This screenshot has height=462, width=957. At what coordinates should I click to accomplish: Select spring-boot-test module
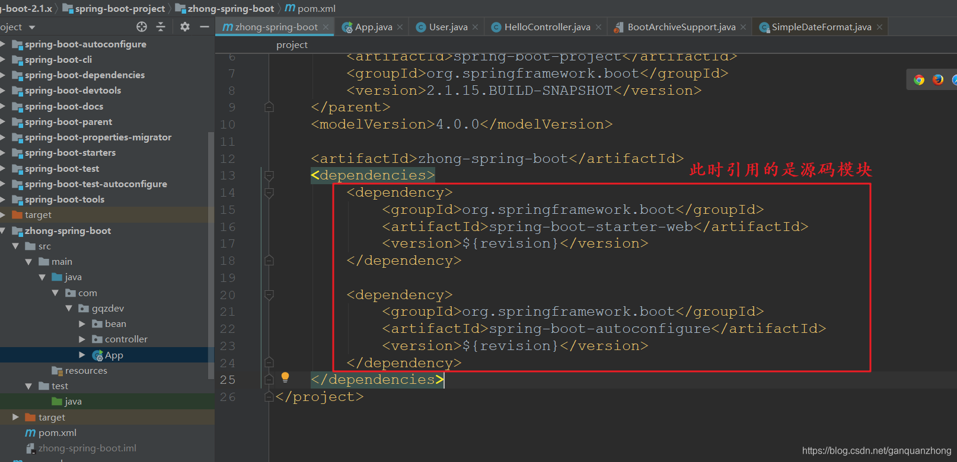62,169
